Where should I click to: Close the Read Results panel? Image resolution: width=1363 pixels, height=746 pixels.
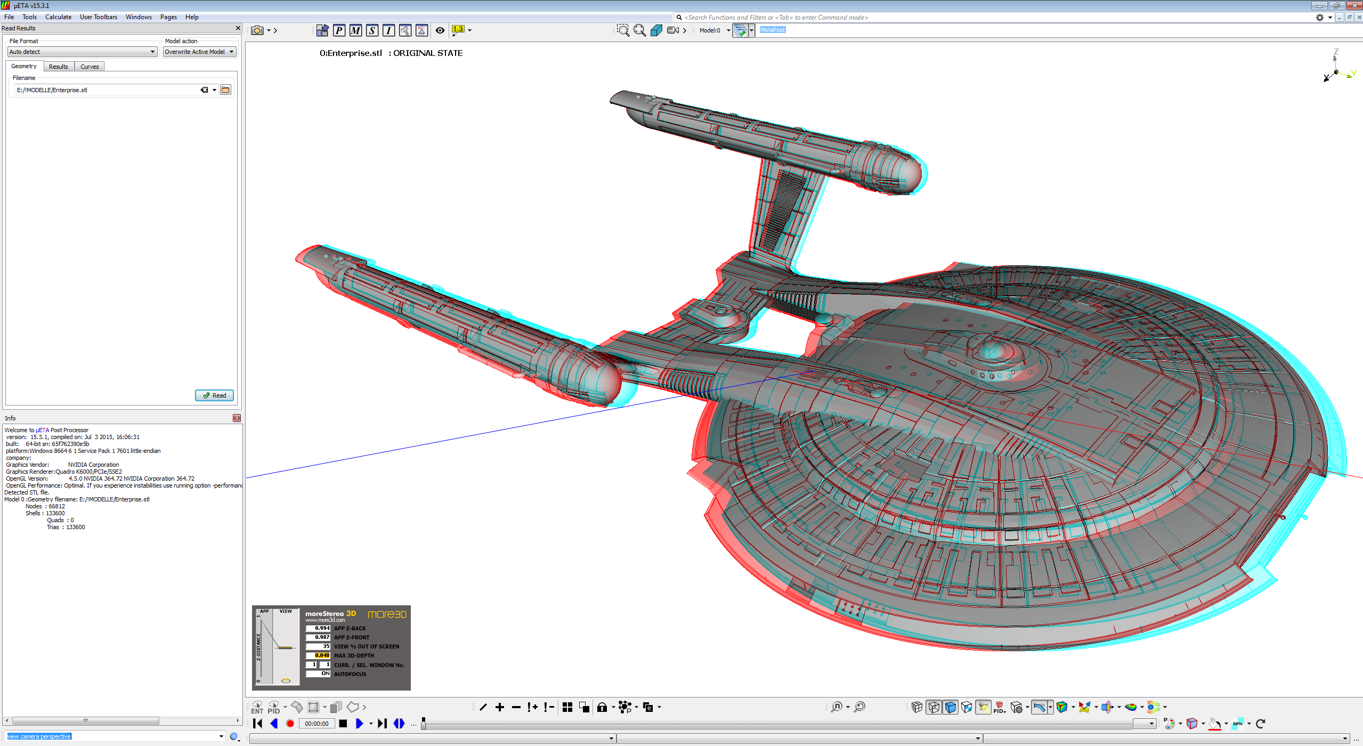(238, 28)
